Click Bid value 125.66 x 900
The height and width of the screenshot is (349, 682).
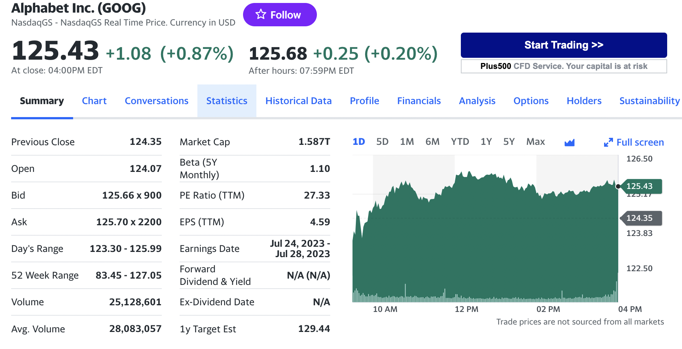[132, 195]
